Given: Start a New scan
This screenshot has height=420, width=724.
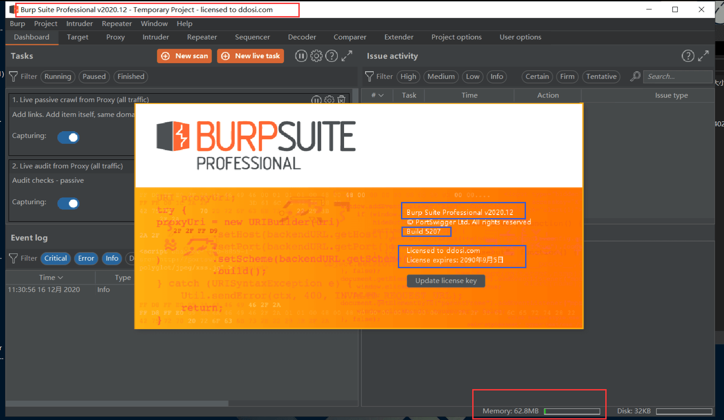Looking at the screenshot, I should pyautogui.click(x=185, y=56).
